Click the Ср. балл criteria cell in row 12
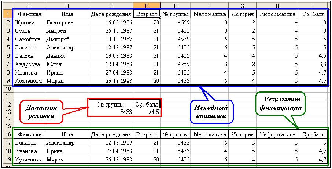 pos(147,104)
